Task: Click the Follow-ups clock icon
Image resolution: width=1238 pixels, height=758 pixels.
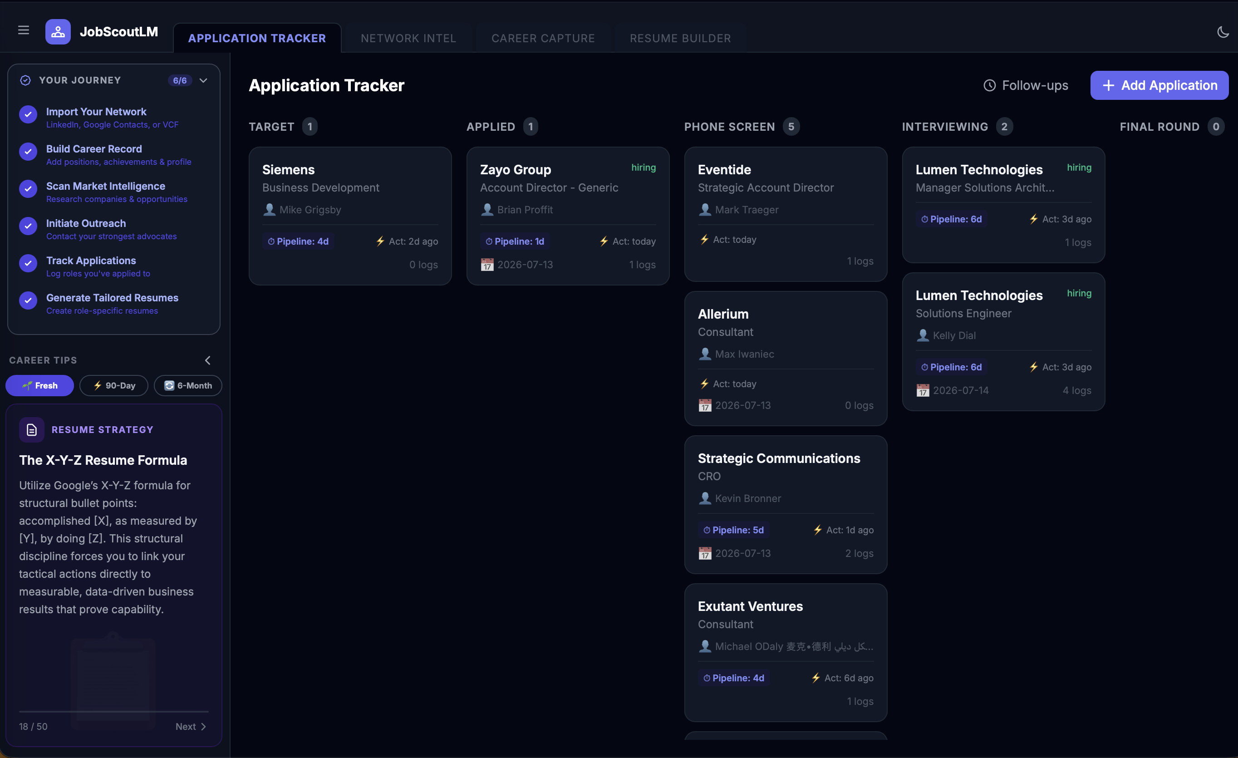Action: [x=989, y=85]
